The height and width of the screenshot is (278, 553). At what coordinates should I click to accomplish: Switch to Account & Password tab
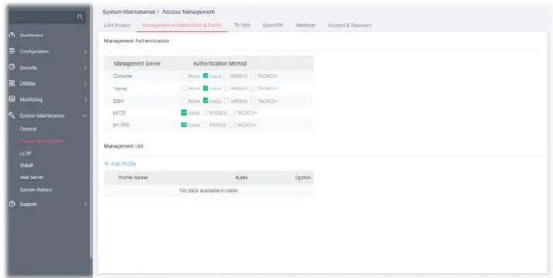(349, 25)
